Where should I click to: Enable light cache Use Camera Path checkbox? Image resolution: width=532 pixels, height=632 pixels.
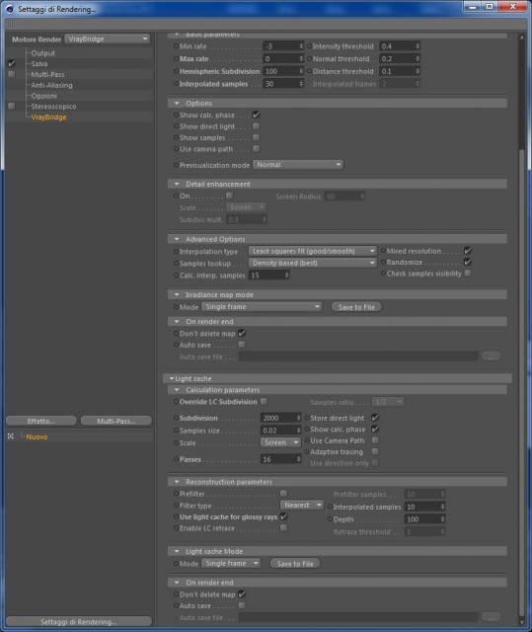pyautogui.click(x=375, y=440)
